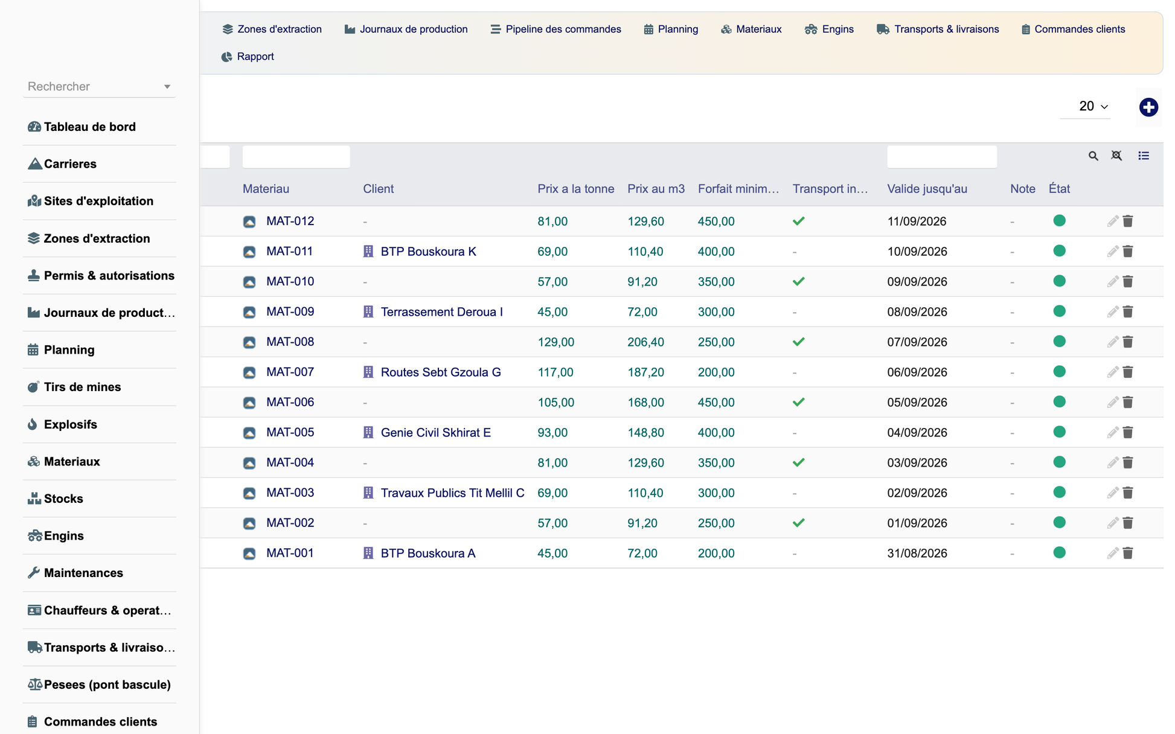Open the MAT-006 material link
1175x734 pixels.
click(x=290, y=403)
